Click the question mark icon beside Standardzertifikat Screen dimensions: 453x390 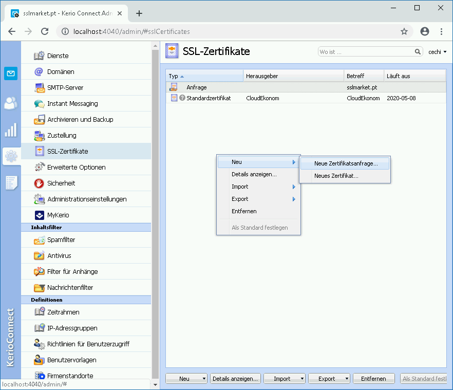click(182, 98)
